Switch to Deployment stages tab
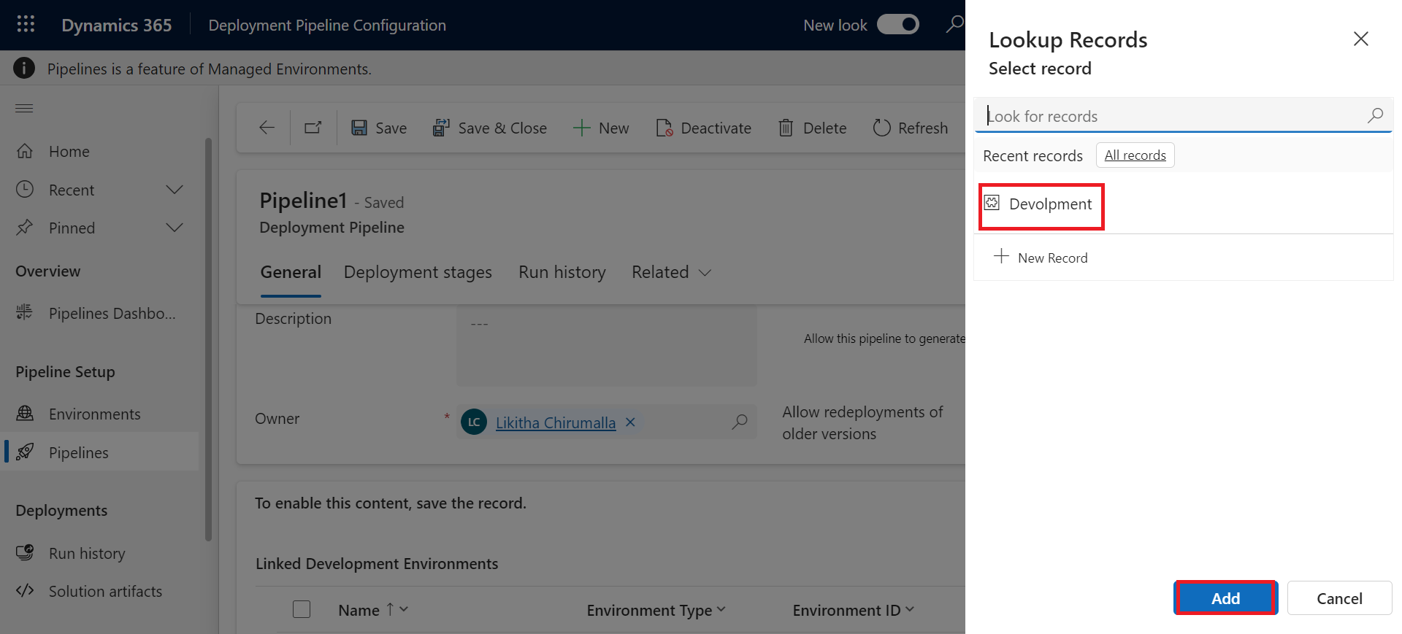The width and height of the screenshot is (1402, 634). coord(418,272)
